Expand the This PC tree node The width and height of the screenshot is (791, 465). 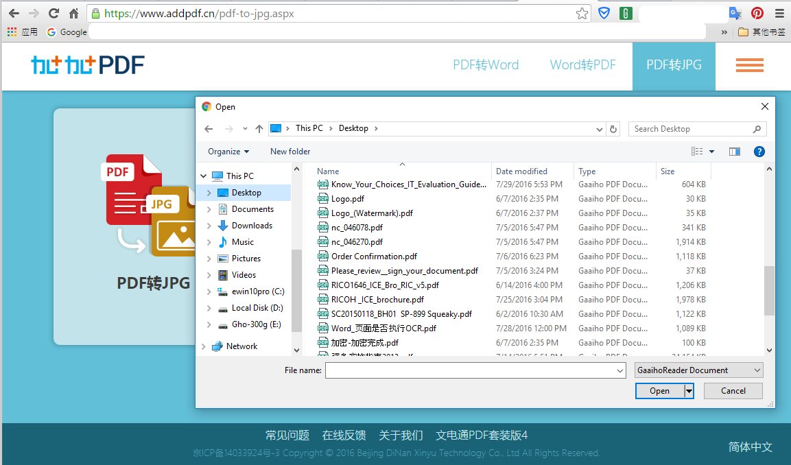click(x=202, y=175)
